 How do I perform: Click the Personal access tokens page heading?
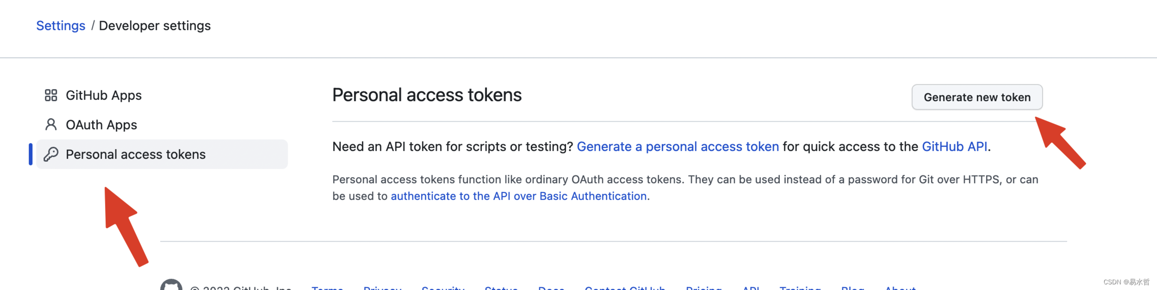[427, 95]
